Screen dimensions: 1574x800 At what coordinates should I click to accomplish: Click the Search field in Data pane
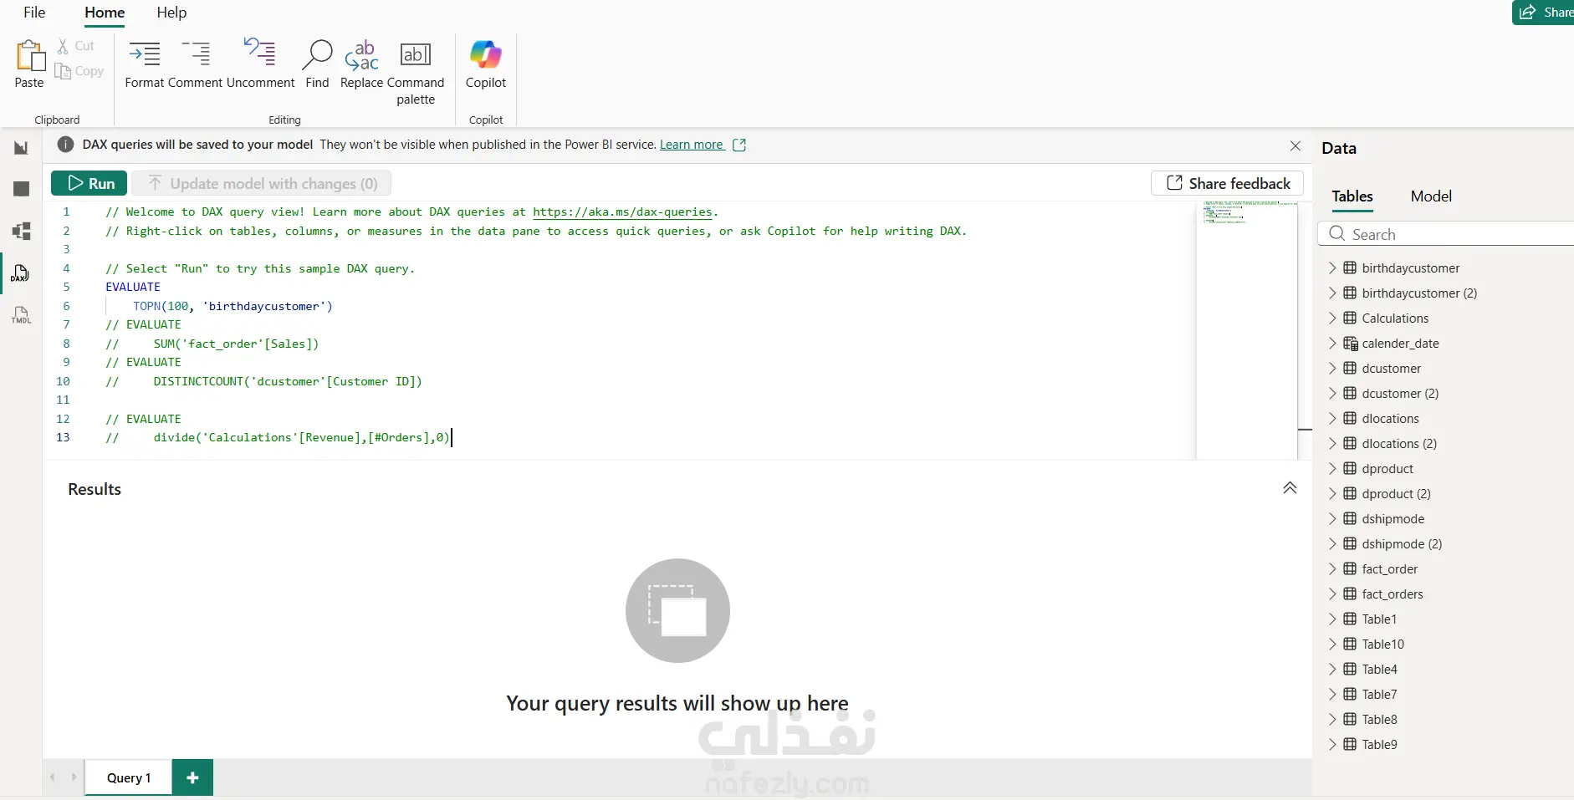coord(1447,234)
